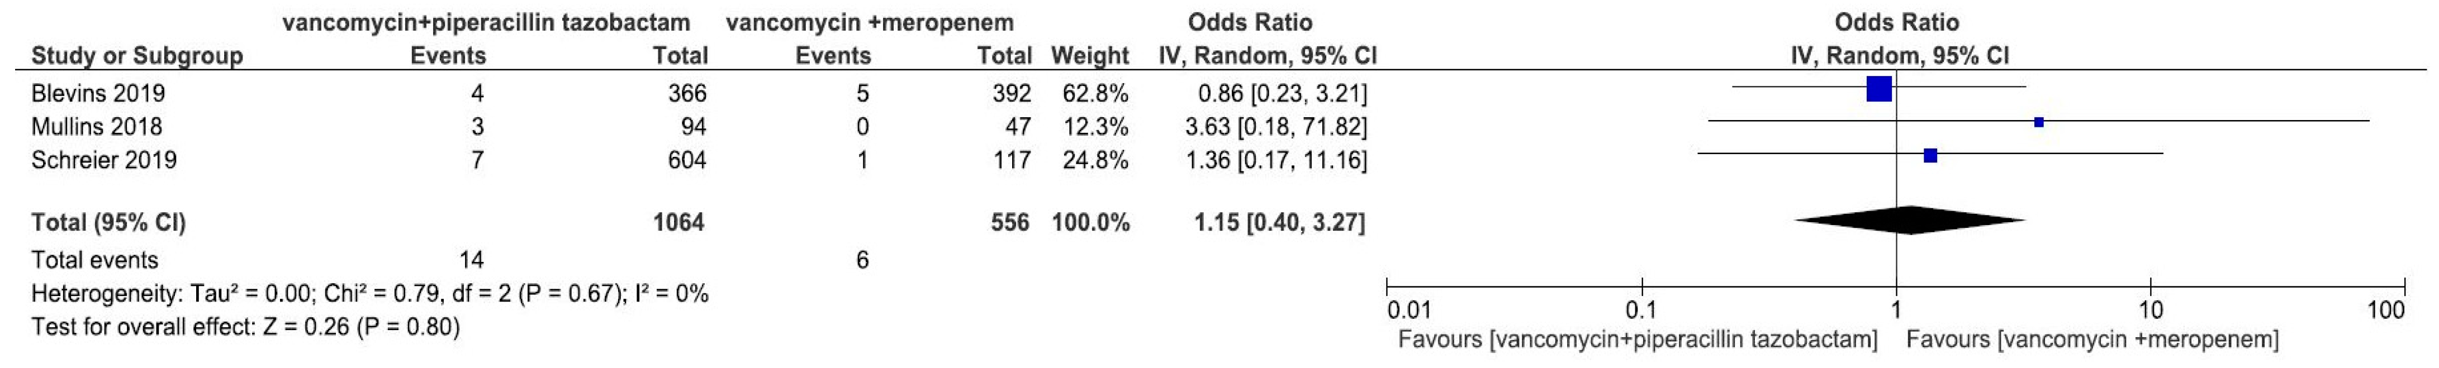Select the Schreier 2019 study label
This screenshot has height=368, width=2439.
click(x=104, y=160)
